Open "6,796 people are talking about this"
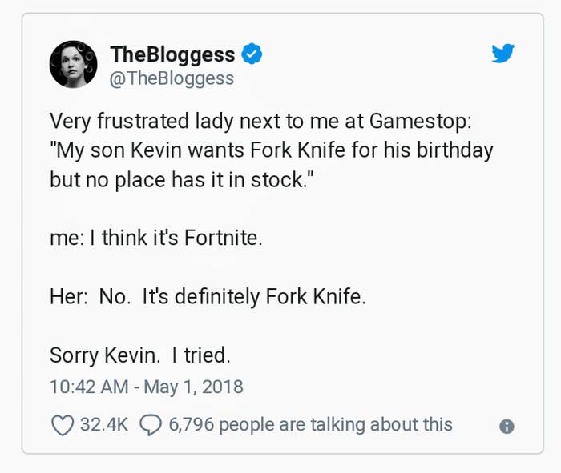The image size is (561, 473). click(x=311, y=425)
